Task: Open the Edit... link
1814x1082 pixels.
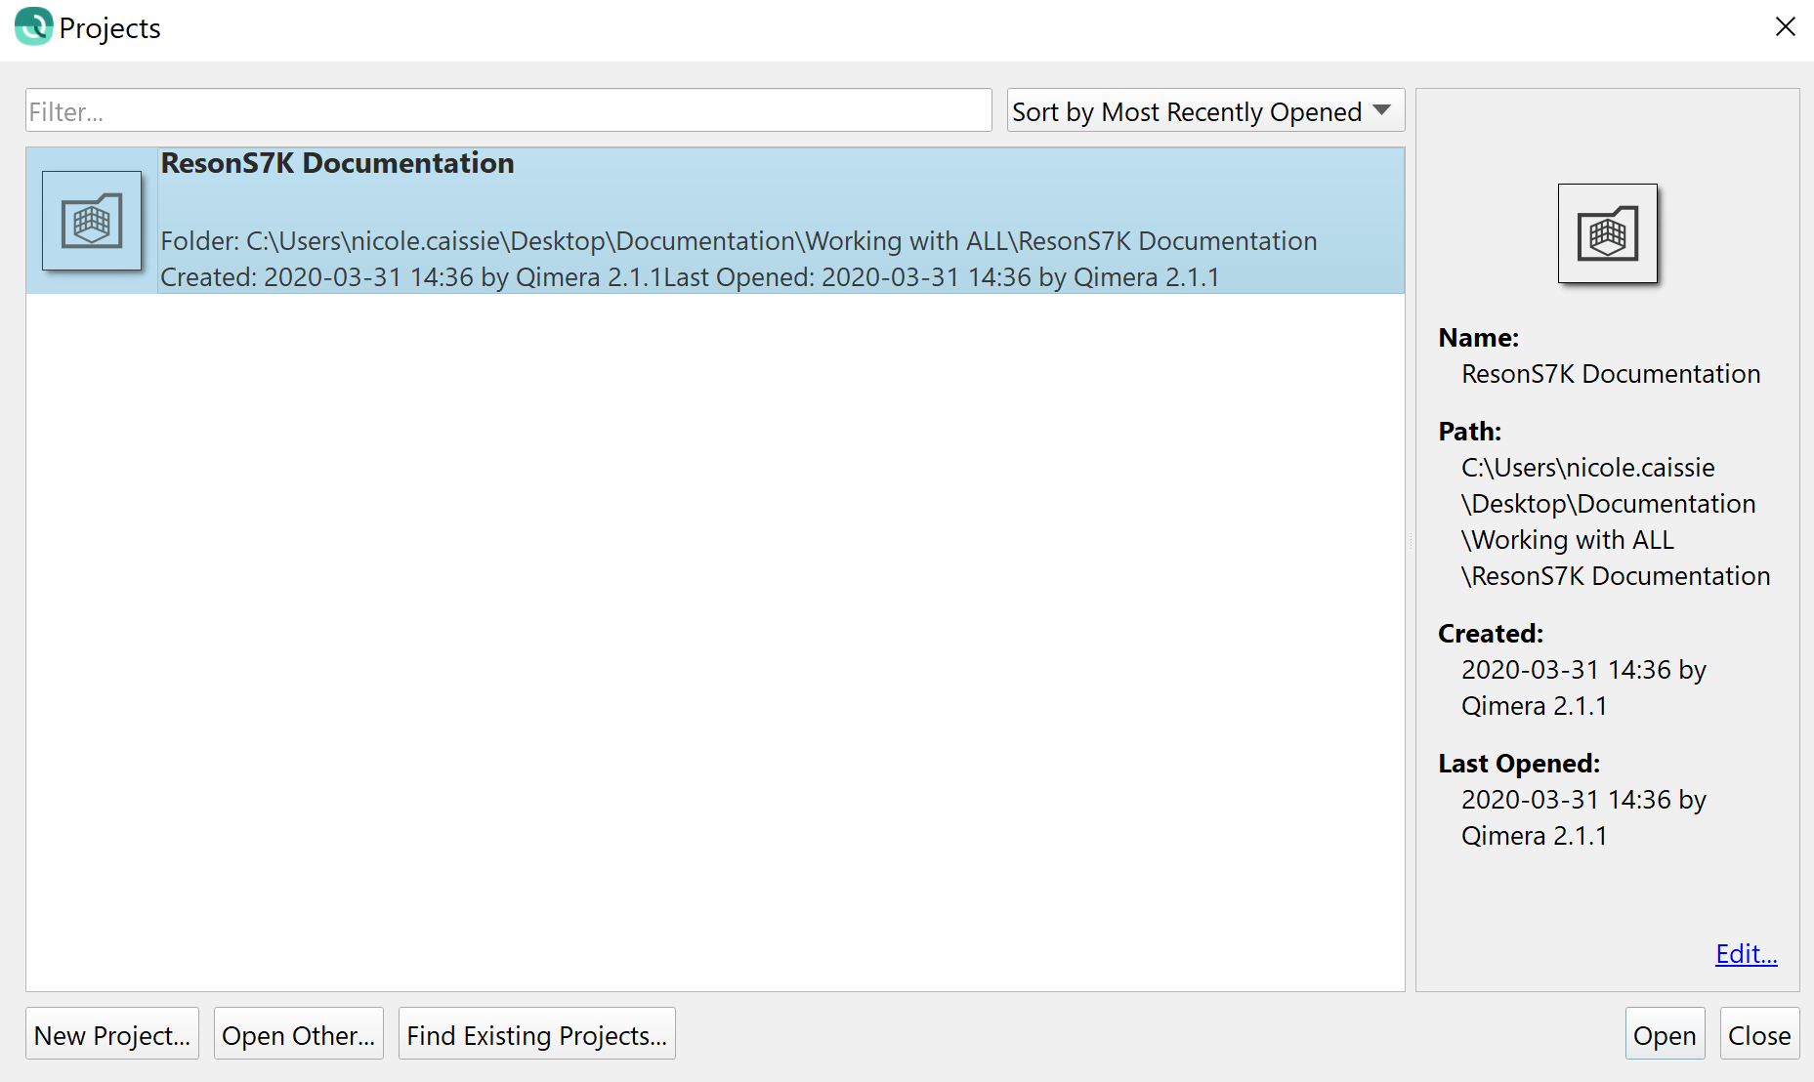Action: pos(1746,954)
